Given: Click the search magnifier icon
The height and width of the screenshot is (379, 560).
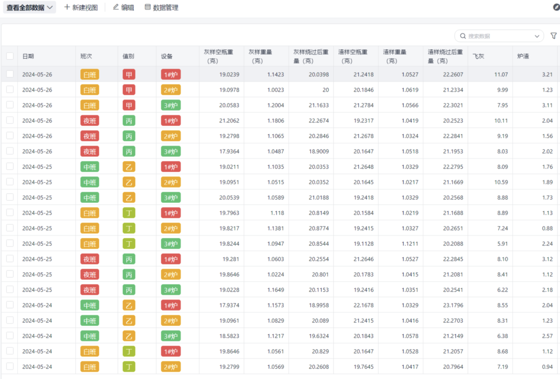Looking at the screenshot, I should pos(463,36).
